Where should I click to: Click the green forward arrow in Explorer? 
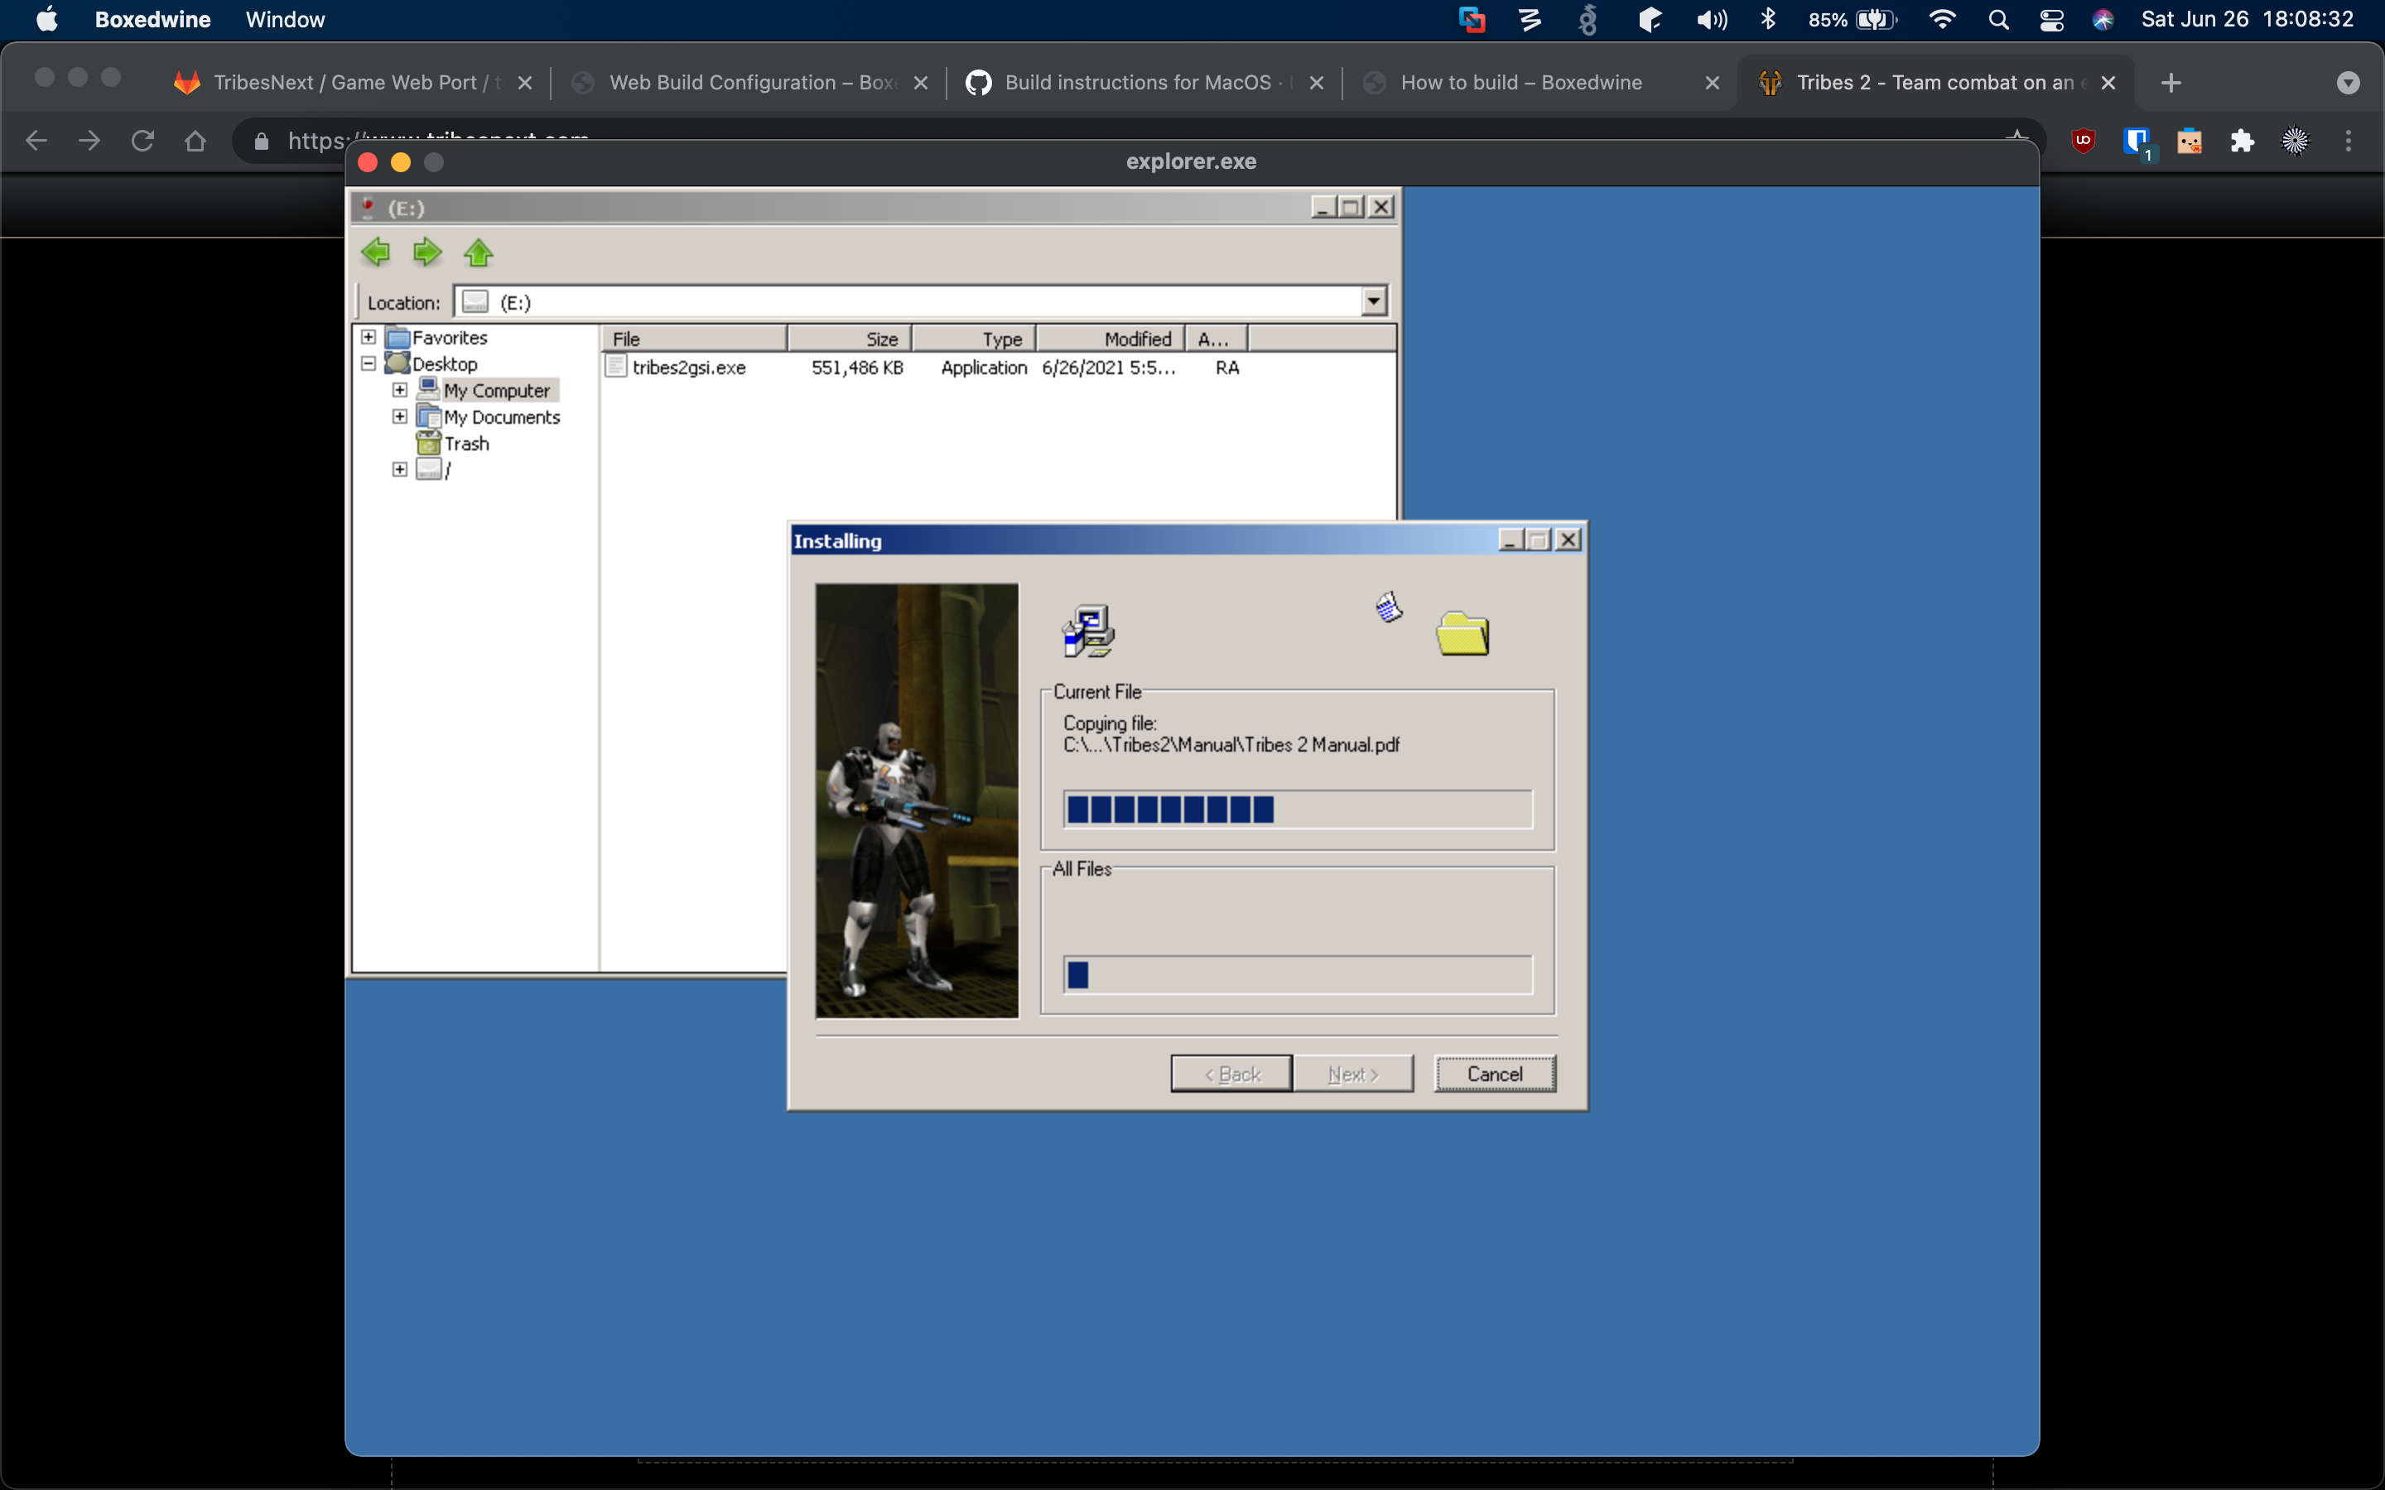click(426, 253)
